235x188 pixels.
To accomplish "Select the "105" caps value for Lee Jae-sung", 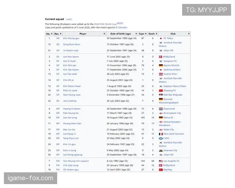I will pos(143,117).
